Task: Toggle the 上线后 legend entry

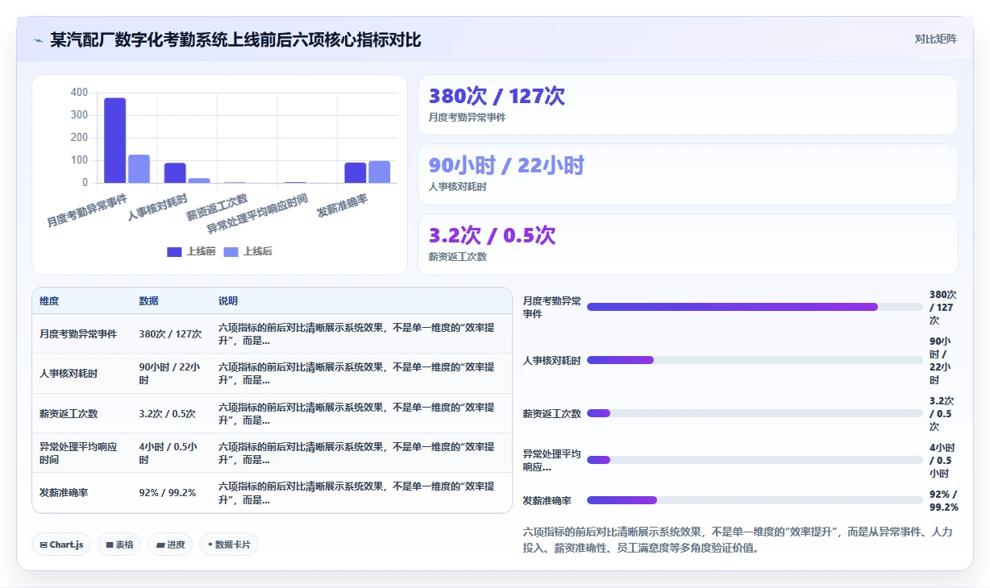Action: 247,251
